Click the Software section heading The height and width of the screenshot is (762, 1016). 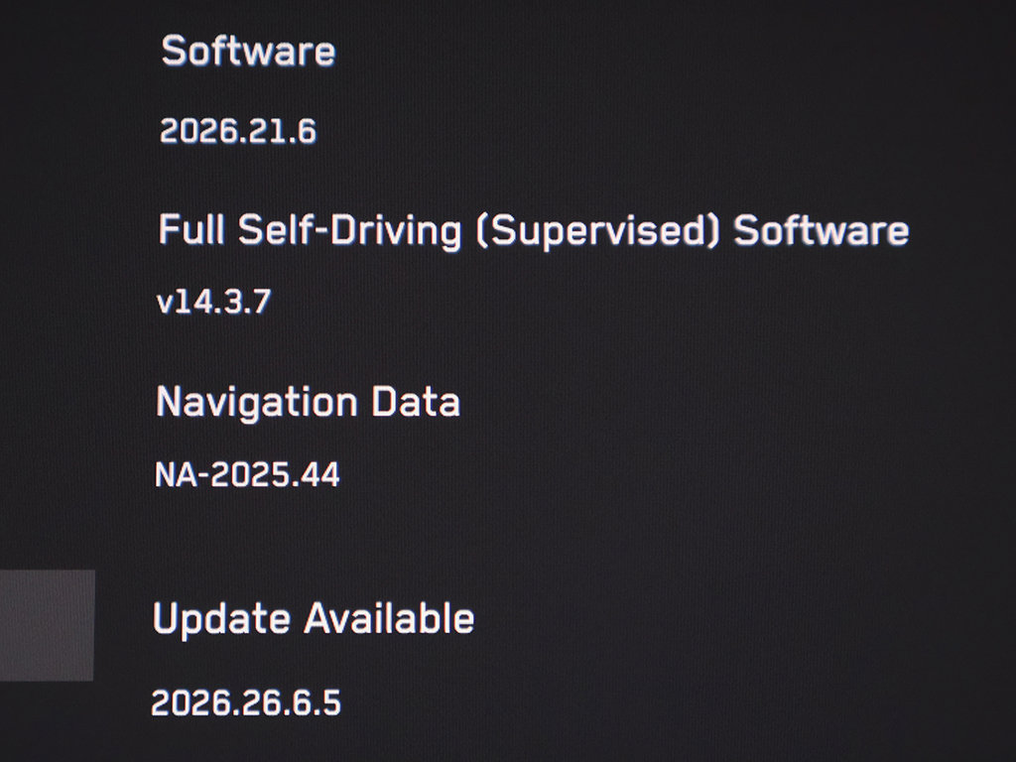[248, 51]
